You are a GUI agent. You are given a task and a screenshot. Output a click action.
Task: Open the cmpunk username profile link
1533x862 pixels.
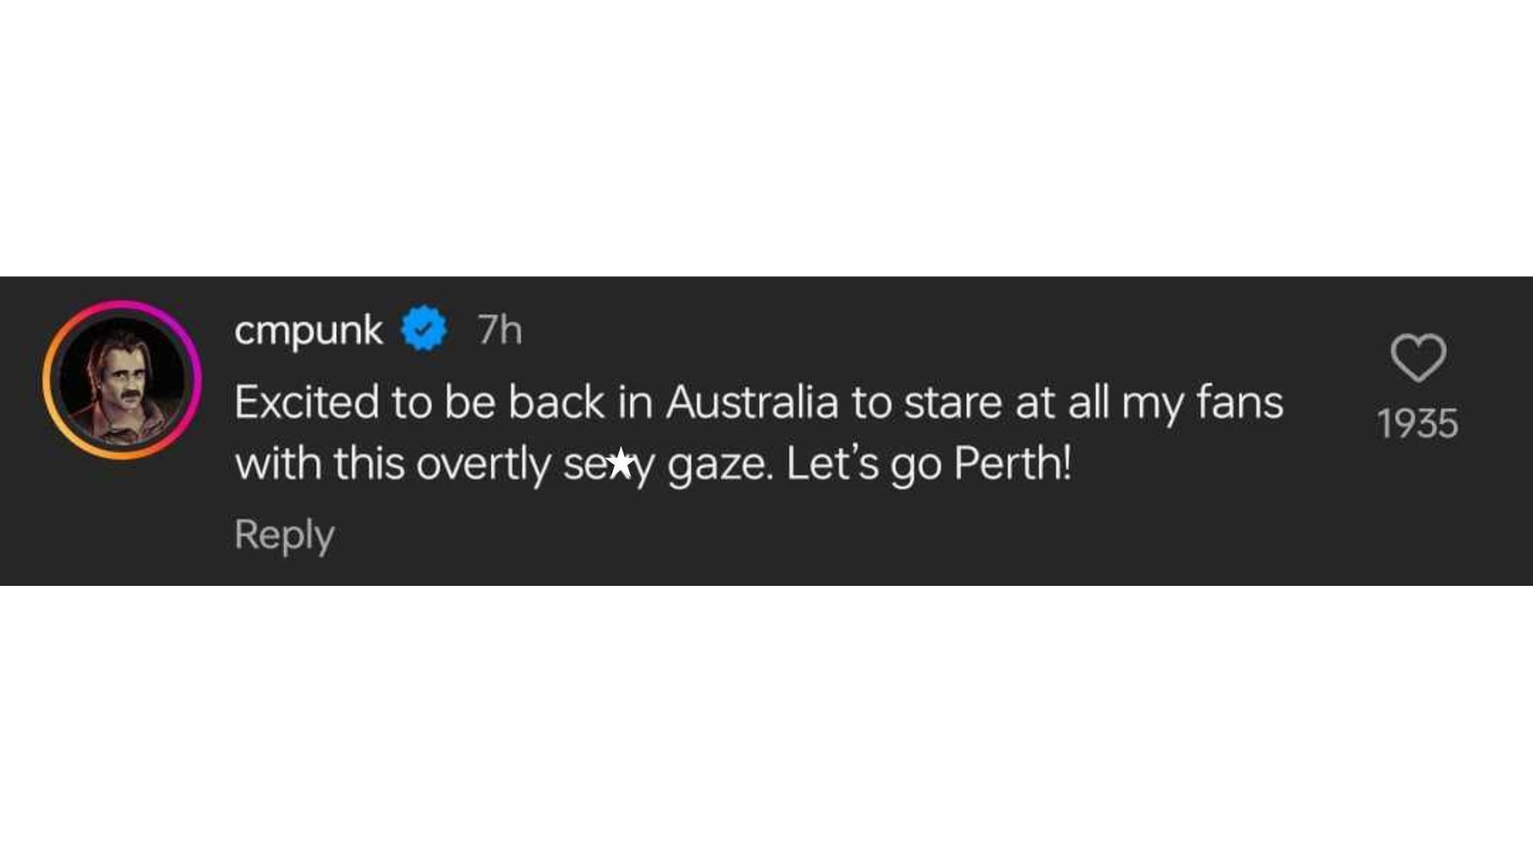click(308, 330)
